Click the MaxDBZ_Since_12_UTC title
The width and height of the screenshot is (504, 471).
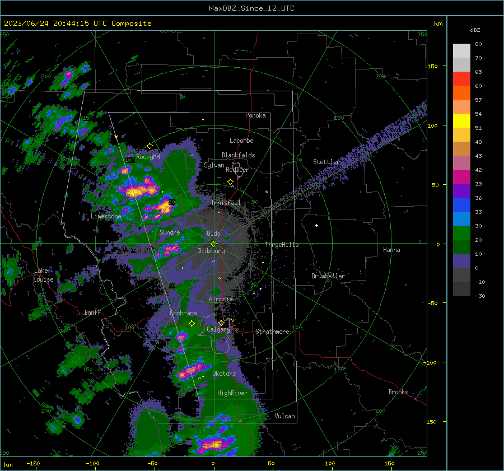pyautogui.click(x=251, y=8)
